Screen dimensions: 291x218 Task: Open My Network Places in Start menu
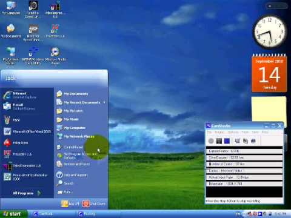(76, 136)
